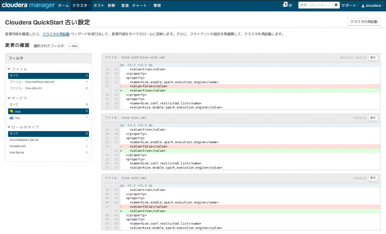Select すべて under ロールのタイプ filter

point(48,134)
